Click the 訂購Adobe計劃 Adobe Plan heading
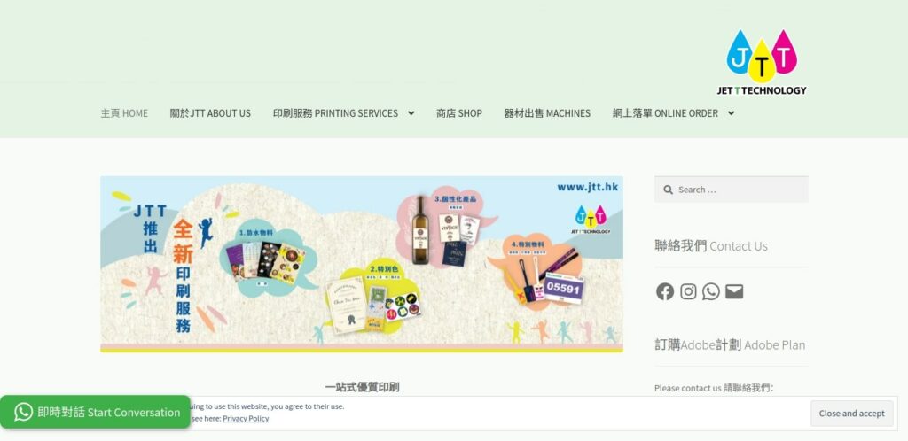The height and width of the screenshot is (441, 908). coord(730,344)
